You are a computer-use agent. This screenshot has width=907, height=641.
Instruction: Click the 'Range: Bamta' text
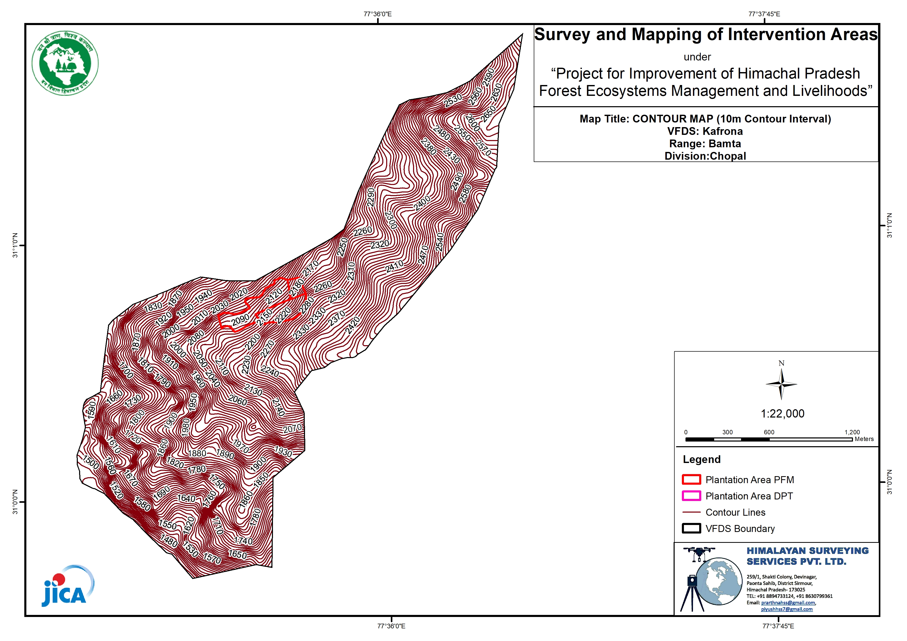(x=705, y=143)
